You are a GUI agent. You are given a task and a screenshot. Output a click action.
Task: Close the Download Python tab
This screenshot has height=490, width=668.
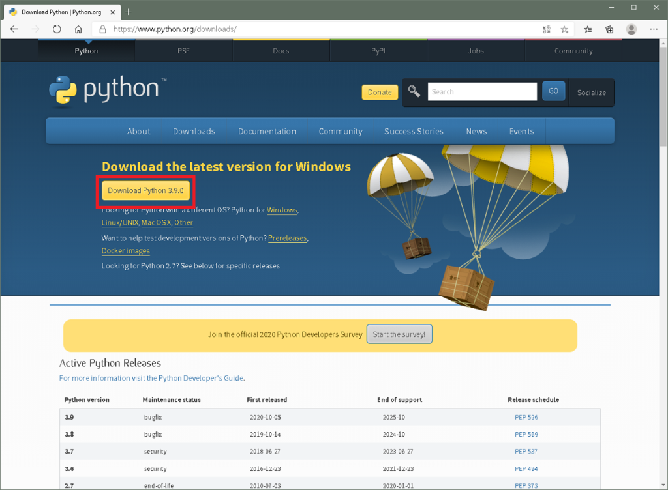click(112, 12)
